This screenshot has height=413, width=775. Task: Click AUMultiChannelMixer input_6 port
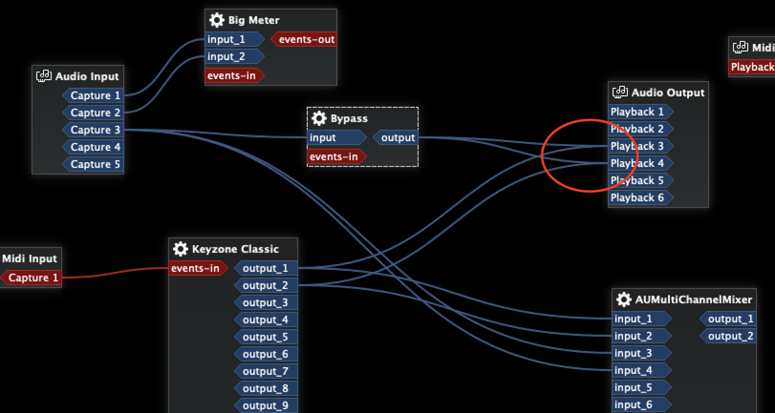point(642,404)
